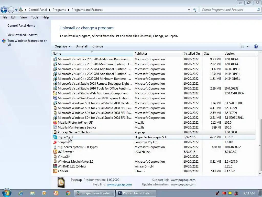Open View installed updates link
262x197 pixels.
pyautogui.click(x=23, y=35)
